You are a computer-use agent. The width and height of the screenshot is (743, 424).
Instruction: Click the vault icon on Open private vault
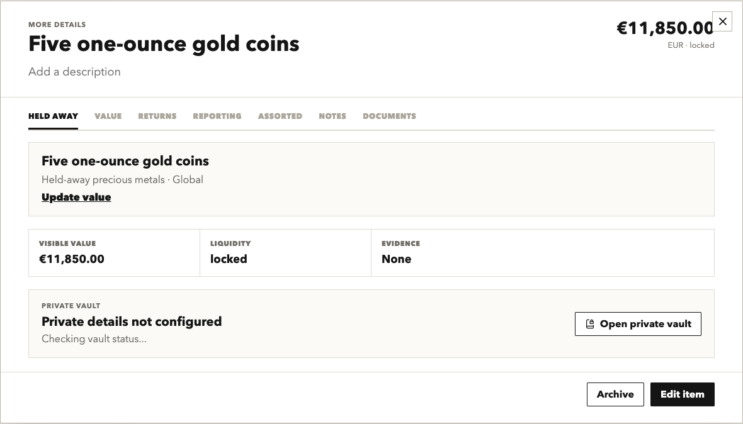[x=590, y=324]
